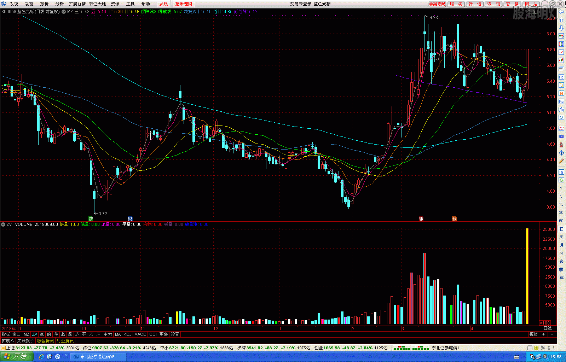
Task: Open the 功能 menu
Action: pyautogui.click(x=29, y=4)
